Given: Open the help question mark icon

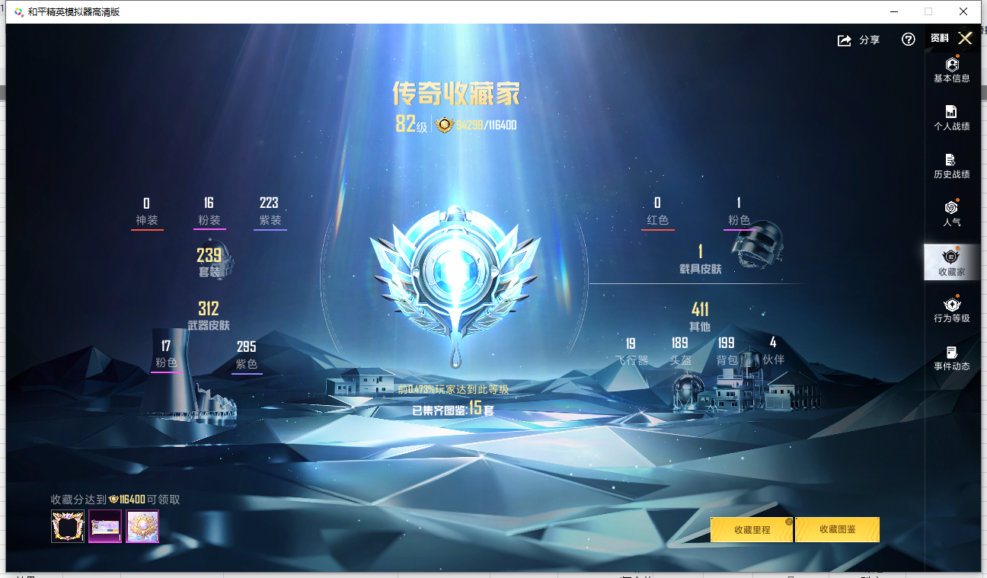Looking at the screenshot, I should coord(908,40).
